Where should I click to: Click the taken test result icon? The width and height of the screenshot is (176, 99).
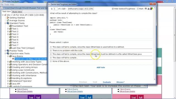[13, 59]
